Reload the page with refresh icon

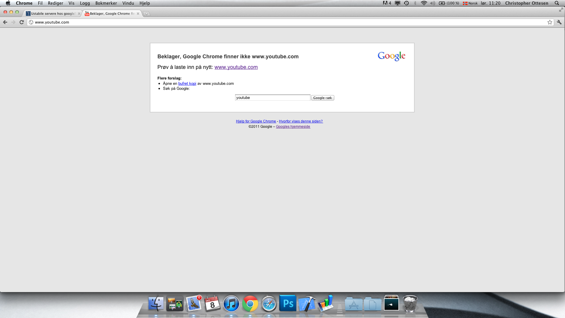pyautogui.click(x=21, y=22)
